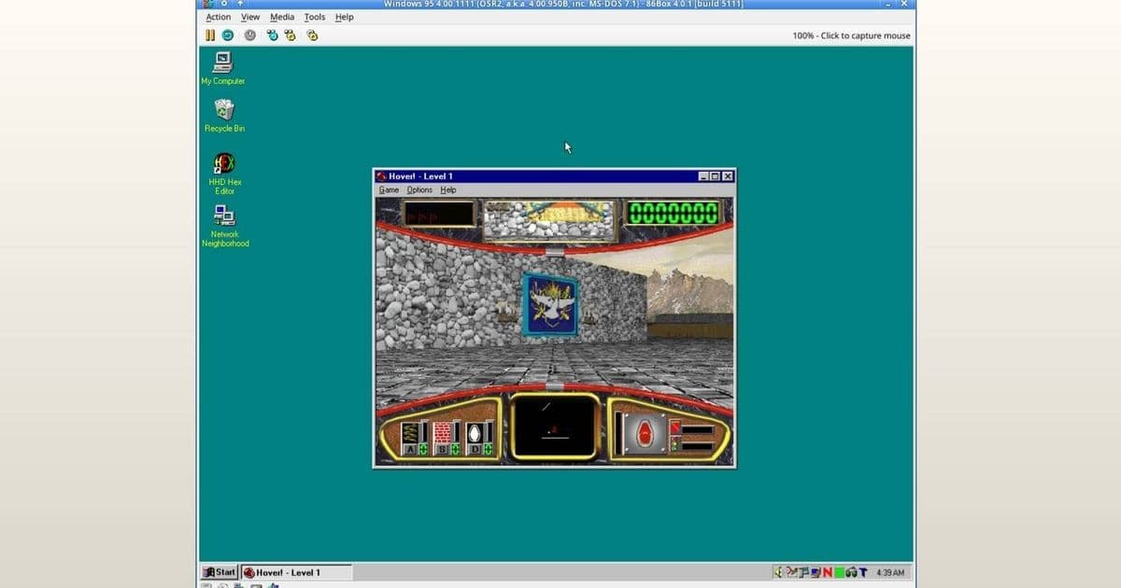Click the Windows 95 Start button

(220, 572)
